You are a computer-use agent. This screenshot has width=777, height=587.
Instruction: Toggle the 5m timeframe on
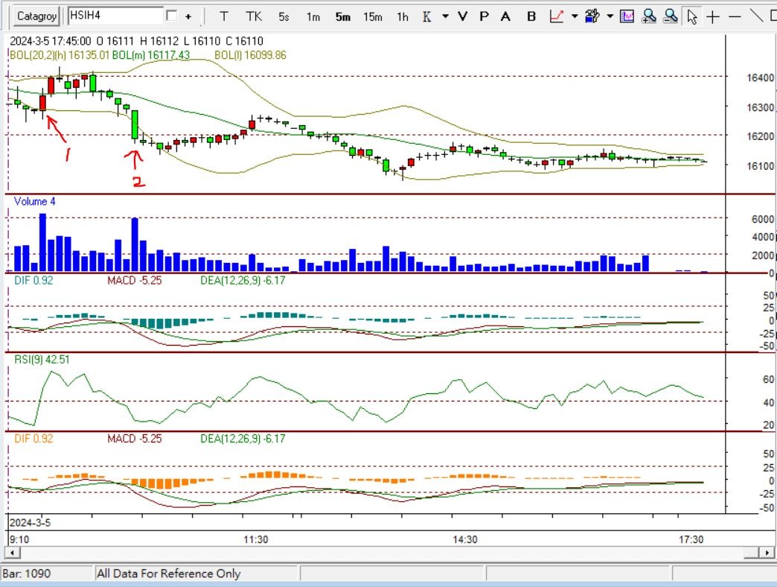coord(342,16)
